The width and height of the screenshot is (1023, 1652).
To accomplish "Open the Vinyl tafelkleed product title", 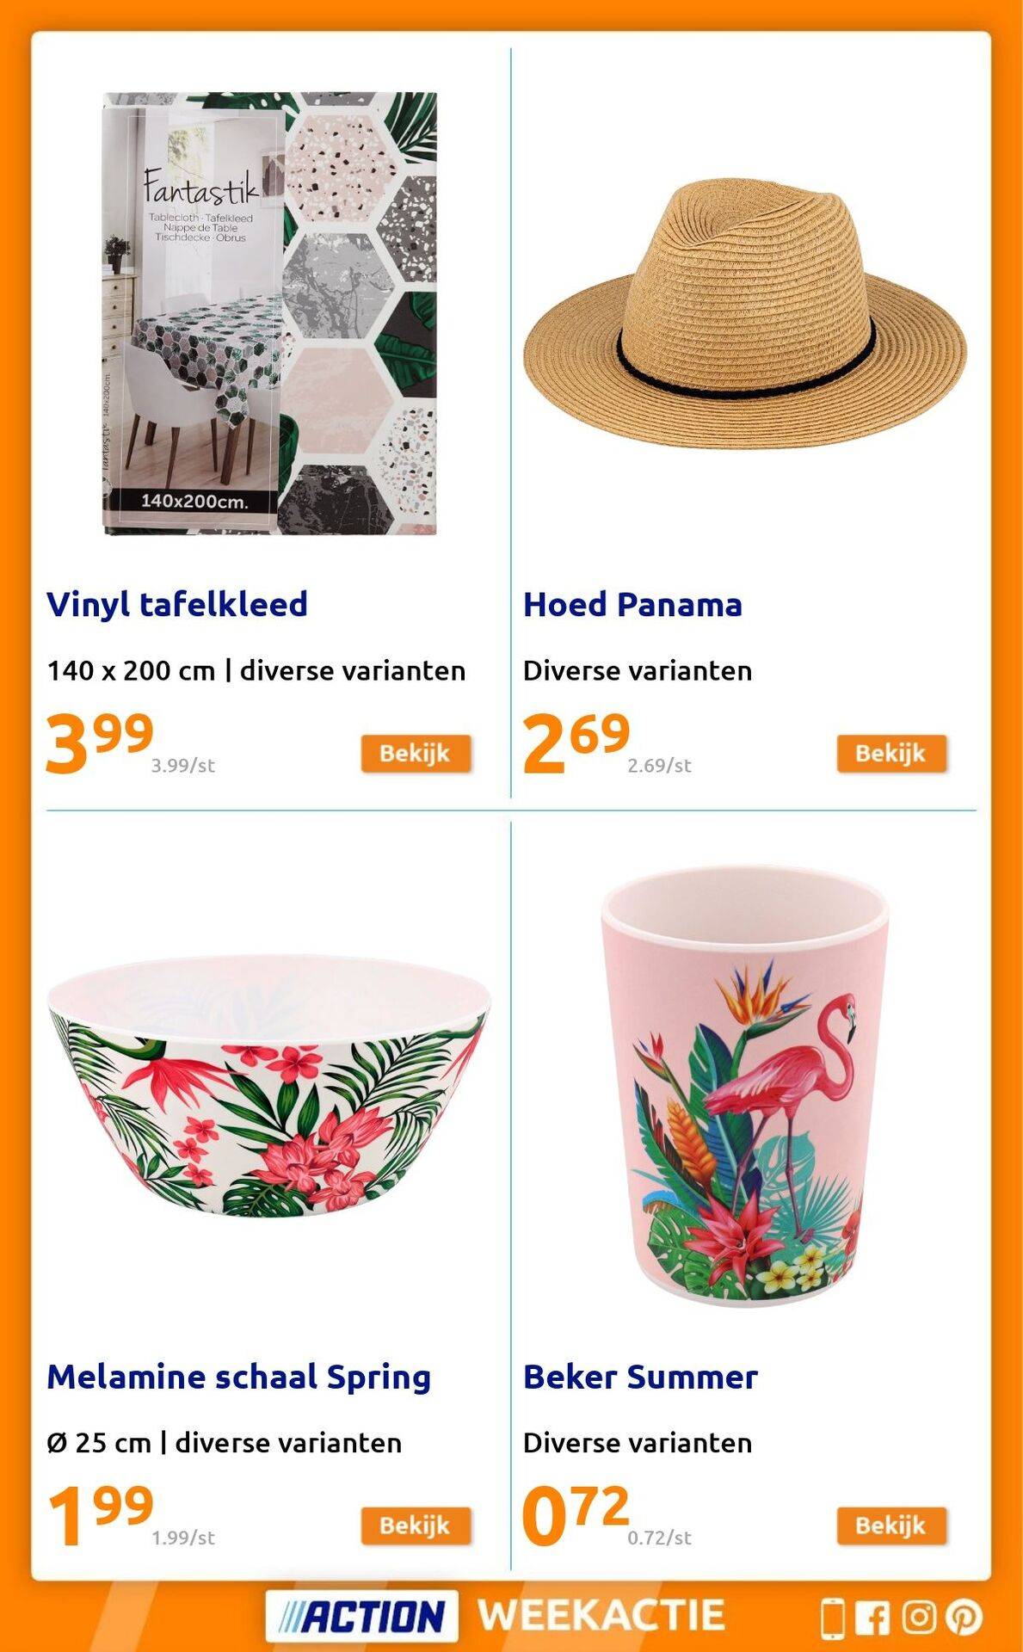I will pos(177,605).
